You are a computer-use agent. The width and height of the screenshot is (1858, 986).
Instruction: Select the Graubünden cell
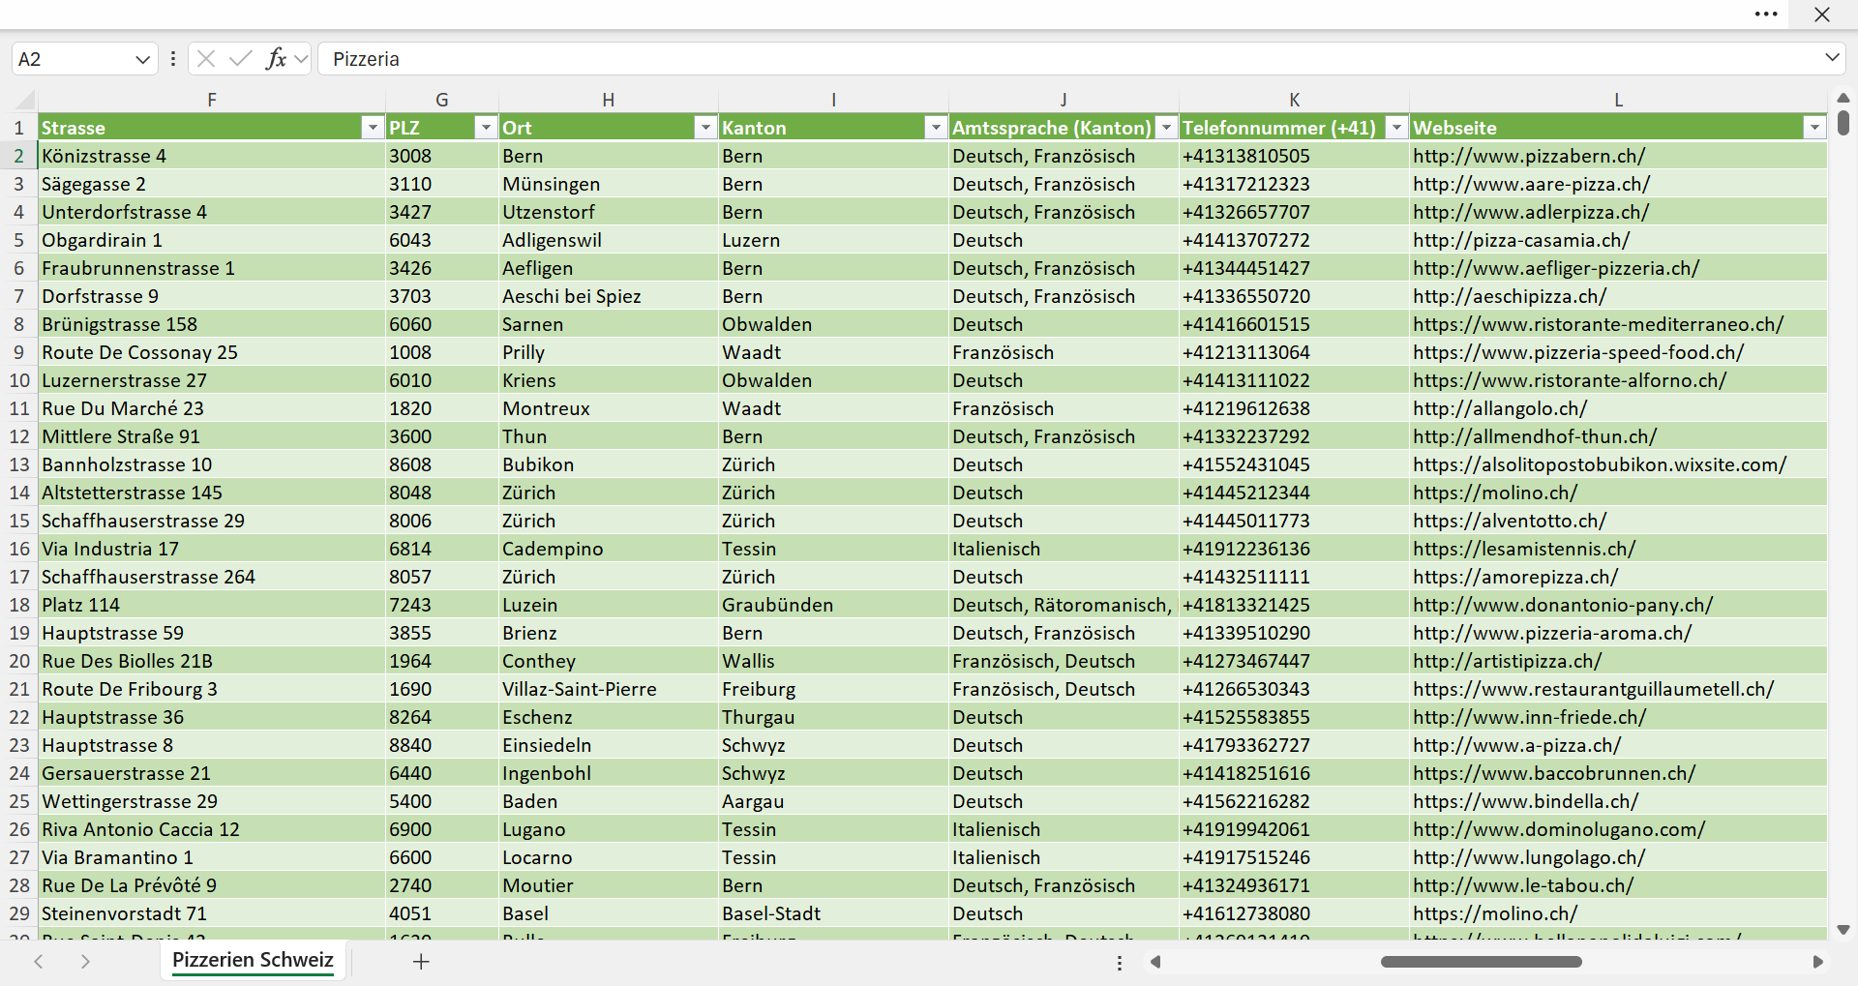coord(833,605)
